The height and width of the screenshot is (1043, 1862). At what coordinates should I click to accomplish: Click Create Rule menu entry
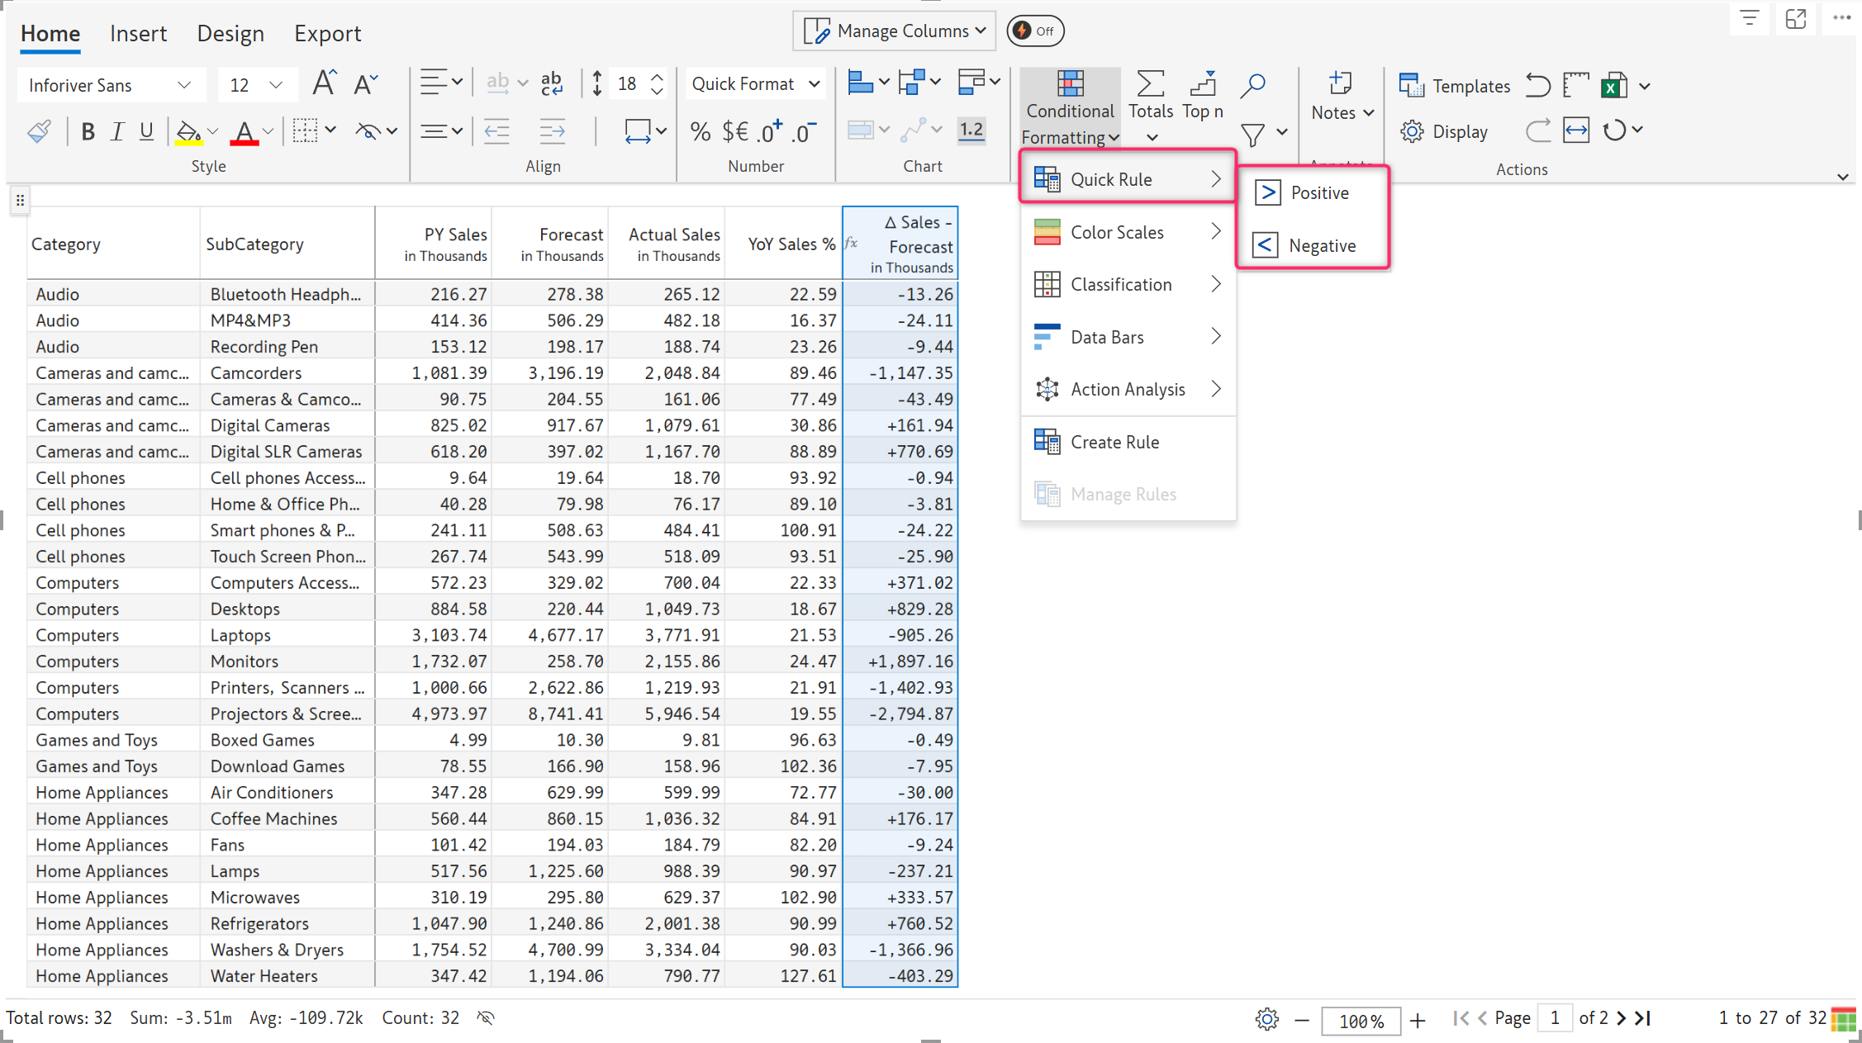click(1114, 442)
